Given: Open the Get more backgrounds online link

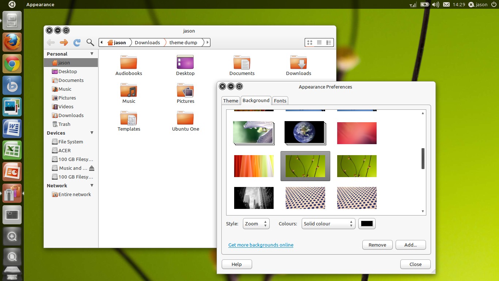Looking at the screenshot, I should coord(261,245).
